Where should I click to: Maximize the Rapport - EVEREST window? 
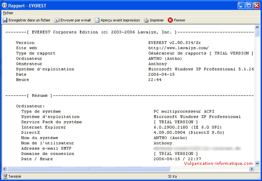coord(248,6)
